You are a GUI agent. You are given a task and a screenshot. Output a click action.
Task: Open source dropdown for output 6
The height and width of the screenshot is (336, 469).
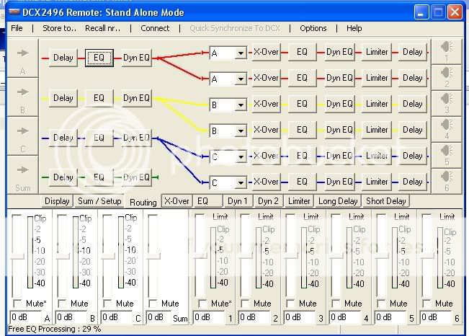[x=241, y=183]
